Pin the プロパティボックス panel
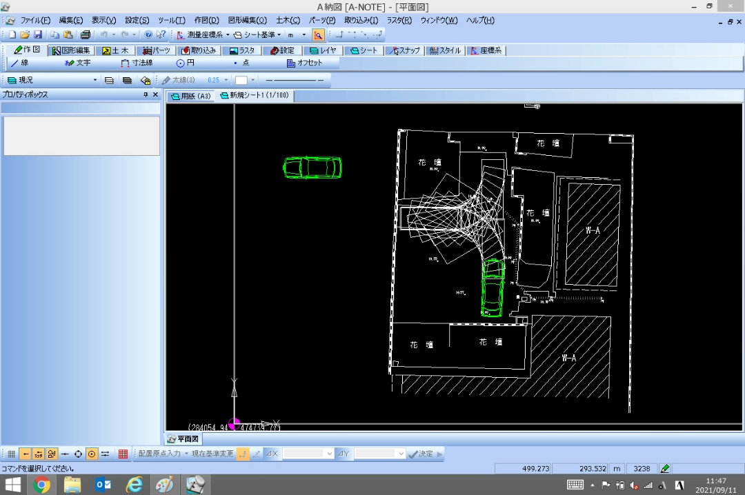Screen dimensions: 745x495 (x=146, y=94)
